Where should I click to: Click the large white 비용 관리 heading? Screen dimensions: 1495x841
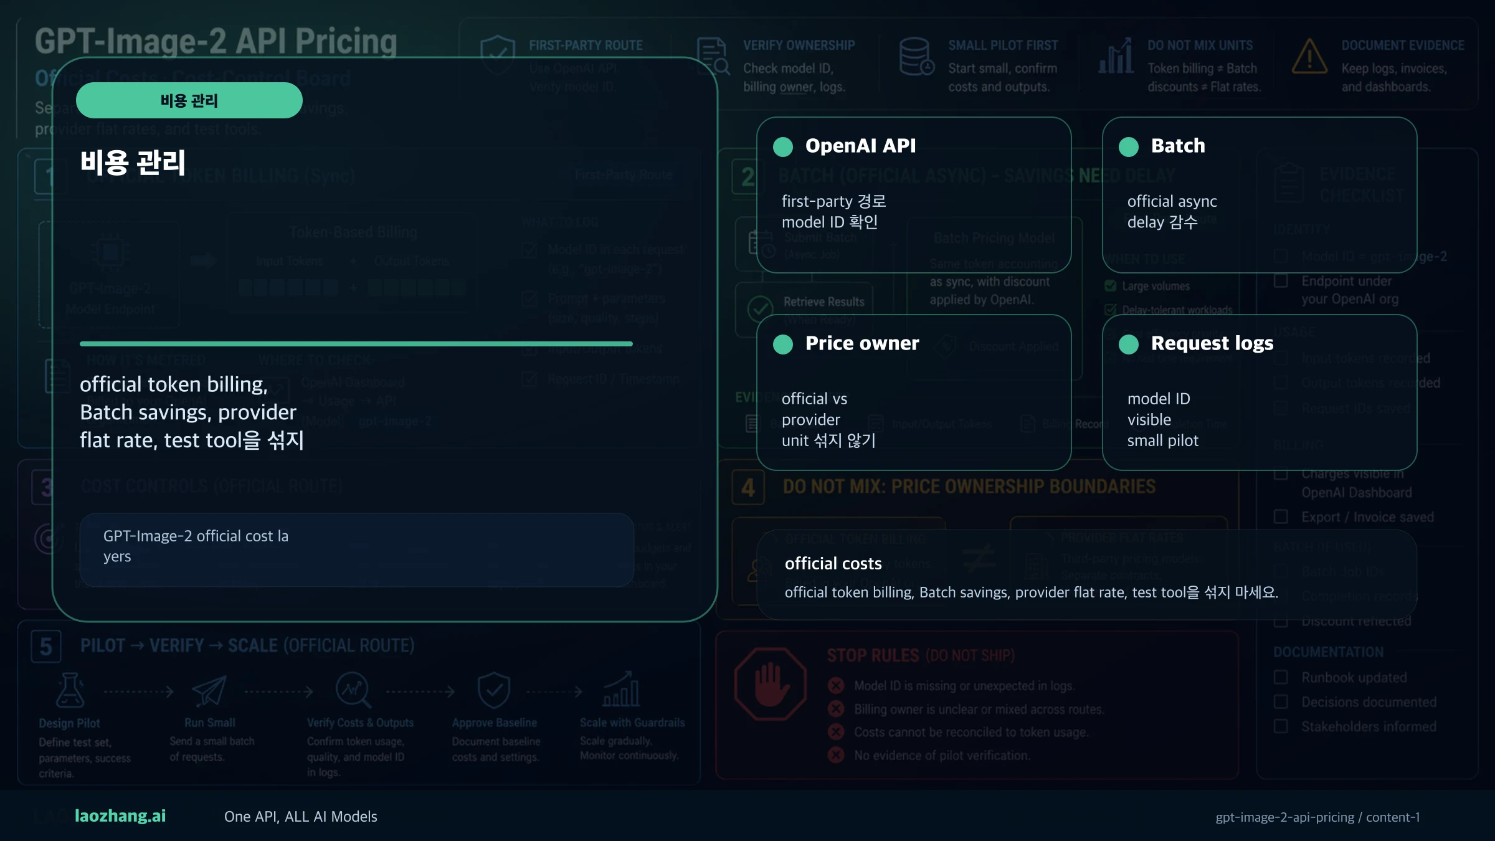[133, 163]
